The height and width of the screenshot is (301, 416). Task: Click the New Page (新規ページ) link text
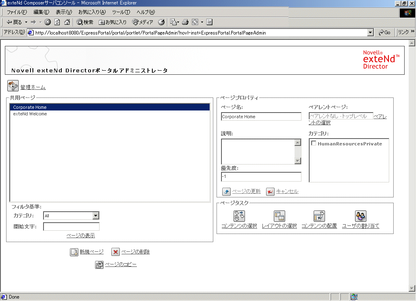[91, 252]
